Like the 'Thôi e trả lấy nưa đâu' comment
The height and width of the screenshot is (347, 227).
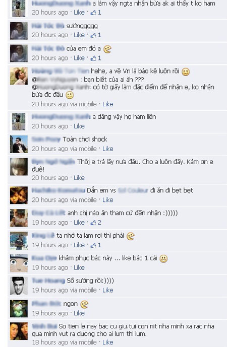tap(79, 178)
